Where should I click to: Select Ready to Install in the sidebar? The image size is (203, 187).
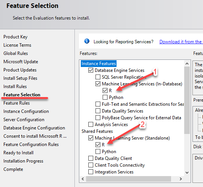point(18,153)
